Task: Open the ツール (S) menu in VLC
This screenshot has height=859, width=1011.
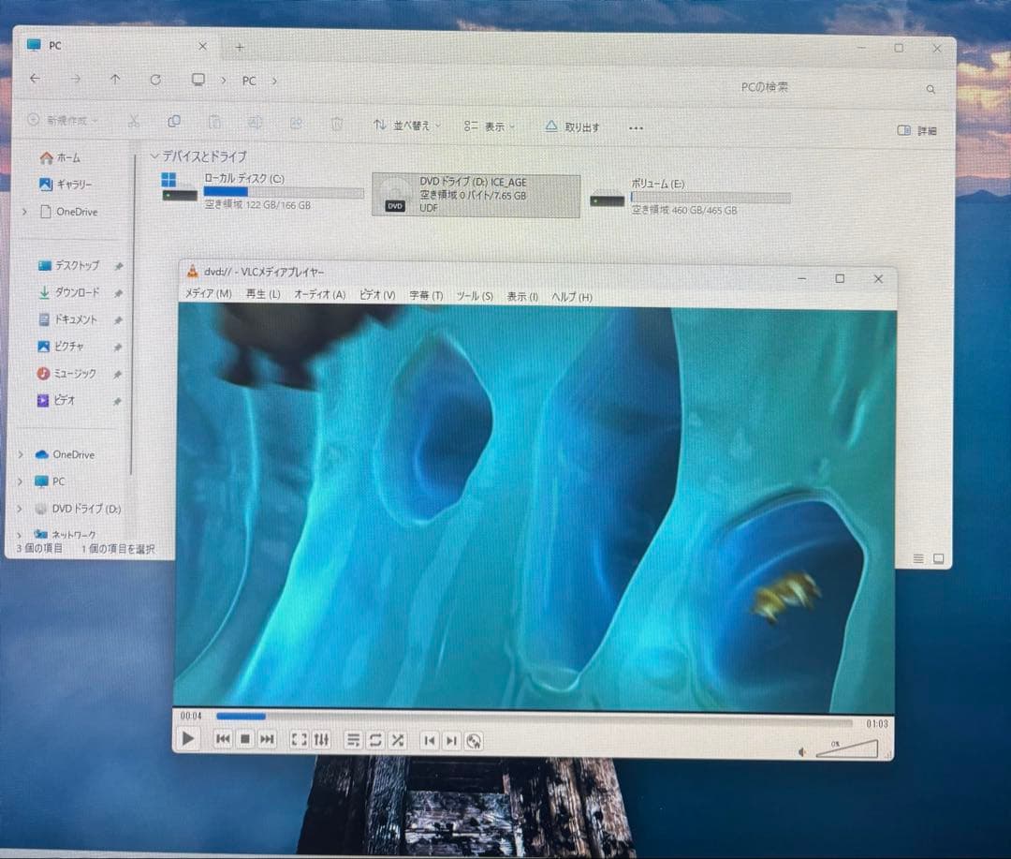Action: pyautogui.click(x=475, y=296)
